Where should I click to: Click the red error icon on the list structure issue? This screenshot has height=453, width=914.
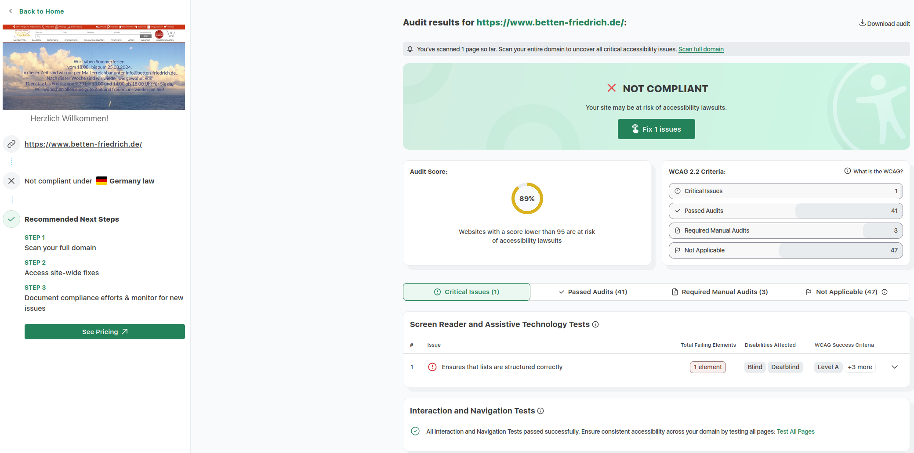(432, 367)
